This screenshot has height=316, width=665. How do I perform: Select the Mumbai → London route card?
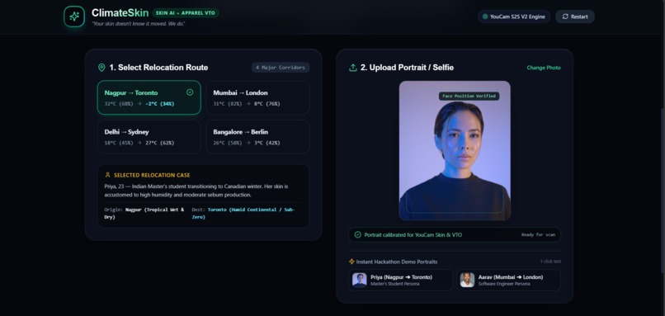pyautogui.click(x=257, y=97)
